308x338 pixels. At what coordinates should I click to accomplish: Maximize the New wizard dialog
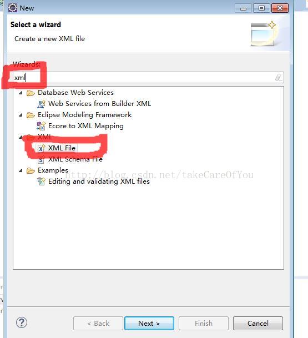(261, 8)
